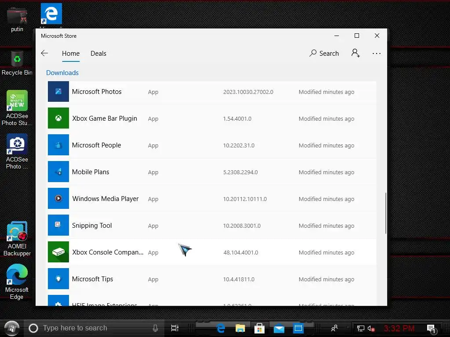Open the Action Center notifications icon
Viewport: 450px width, 337px height.
pyautogui.click(x=432, y=329)
